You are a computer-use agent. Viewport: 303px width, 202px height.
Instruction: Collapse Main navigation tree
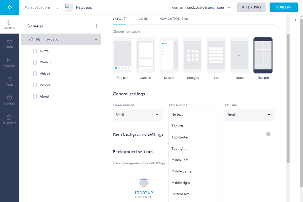click(96, 39)
